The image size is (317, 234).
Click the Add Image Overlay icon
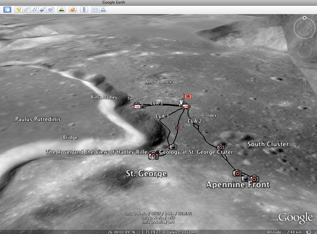[42, 10]
